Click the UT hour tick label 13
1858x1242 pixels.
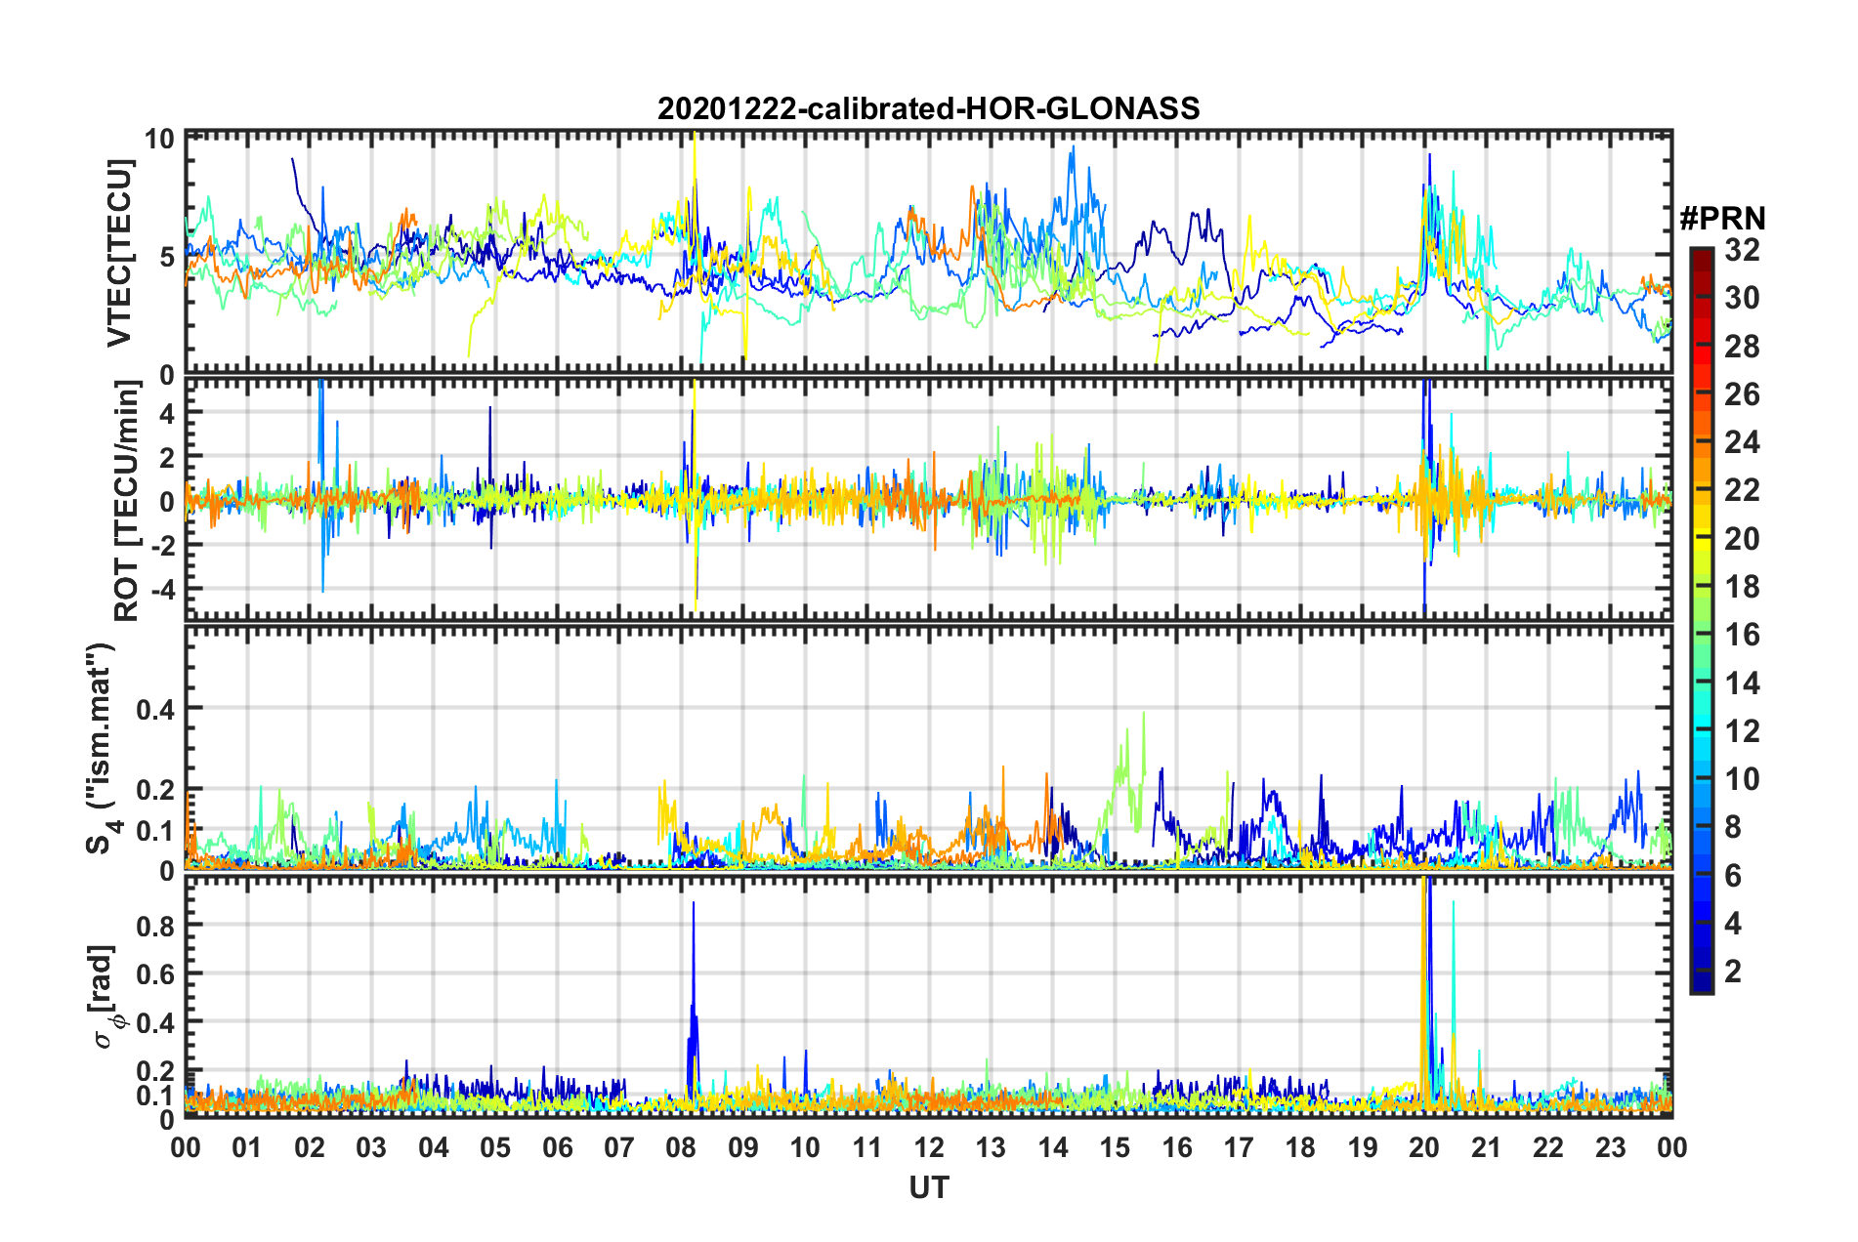click(x=991, y=1147)
